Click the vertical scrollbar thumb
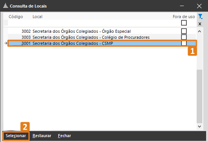The image size is (208, 142). coord(199,96)
